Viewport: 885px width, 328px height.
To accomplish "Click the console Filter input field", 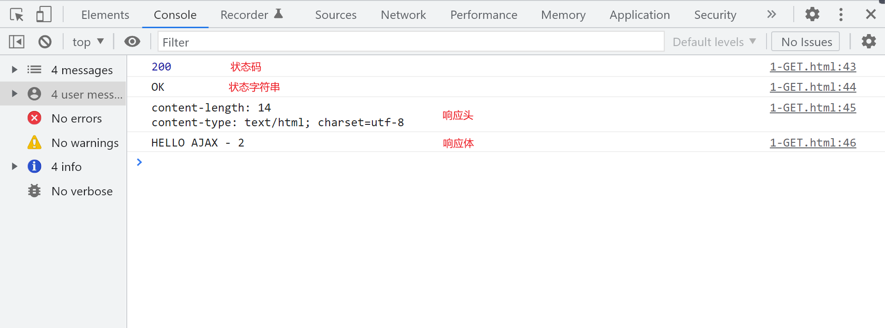I will (410, 42).
